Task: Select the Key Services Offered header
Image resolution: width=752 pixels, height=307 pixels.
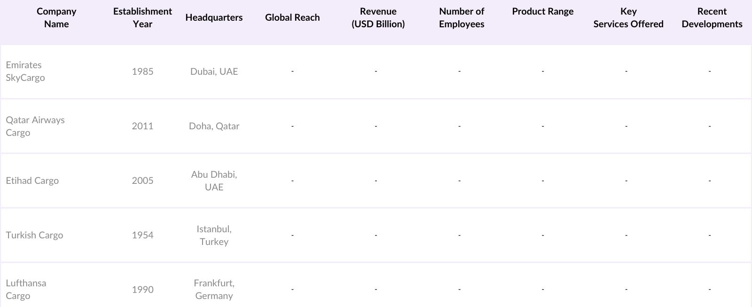Action: click(628, 17)
